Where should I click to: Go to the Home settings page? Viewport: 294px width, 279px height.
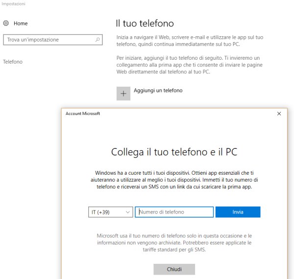(x=21, y=23)
